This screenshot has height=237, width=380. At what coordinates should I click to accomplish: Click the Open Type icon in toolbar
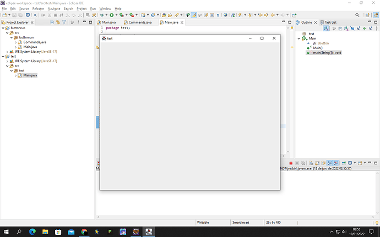pyautogui.click(x=164, y=15)
